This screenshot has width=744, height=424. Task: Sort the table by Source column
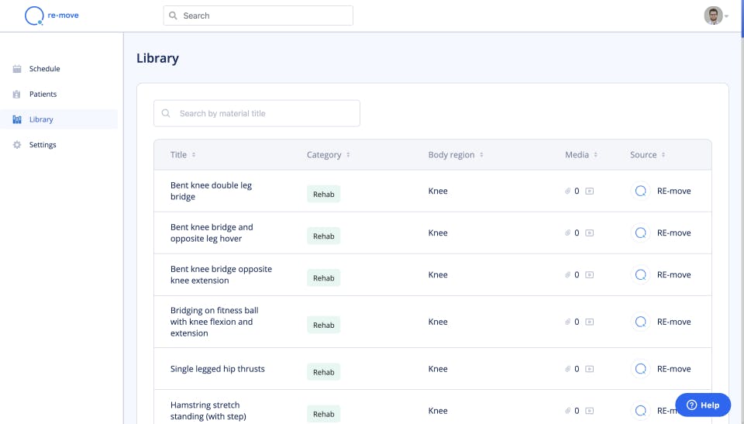click(663, 155)
